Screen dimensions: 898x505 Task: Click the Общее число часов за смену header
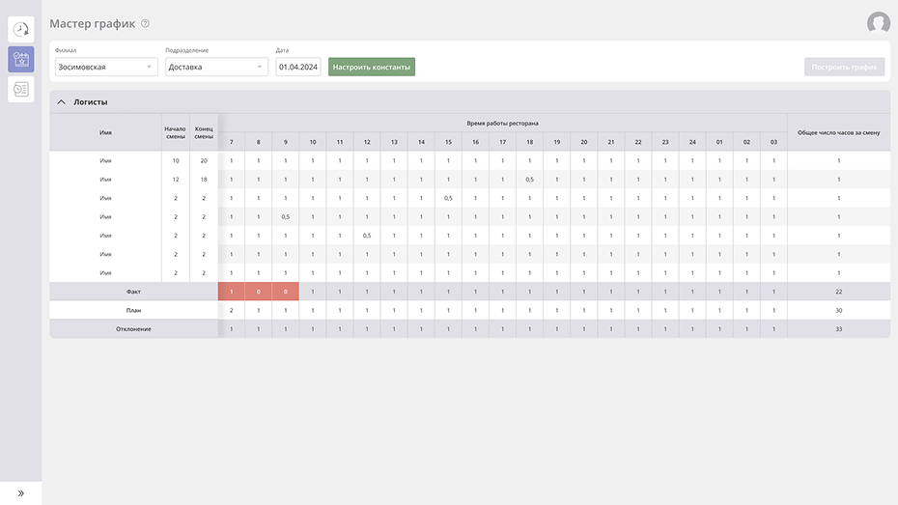(838, 132)
